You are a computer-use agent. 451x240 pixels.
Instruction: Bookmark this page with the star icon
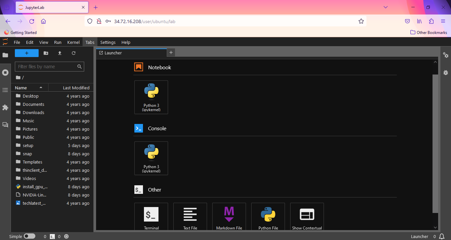(x=361, y=21)
